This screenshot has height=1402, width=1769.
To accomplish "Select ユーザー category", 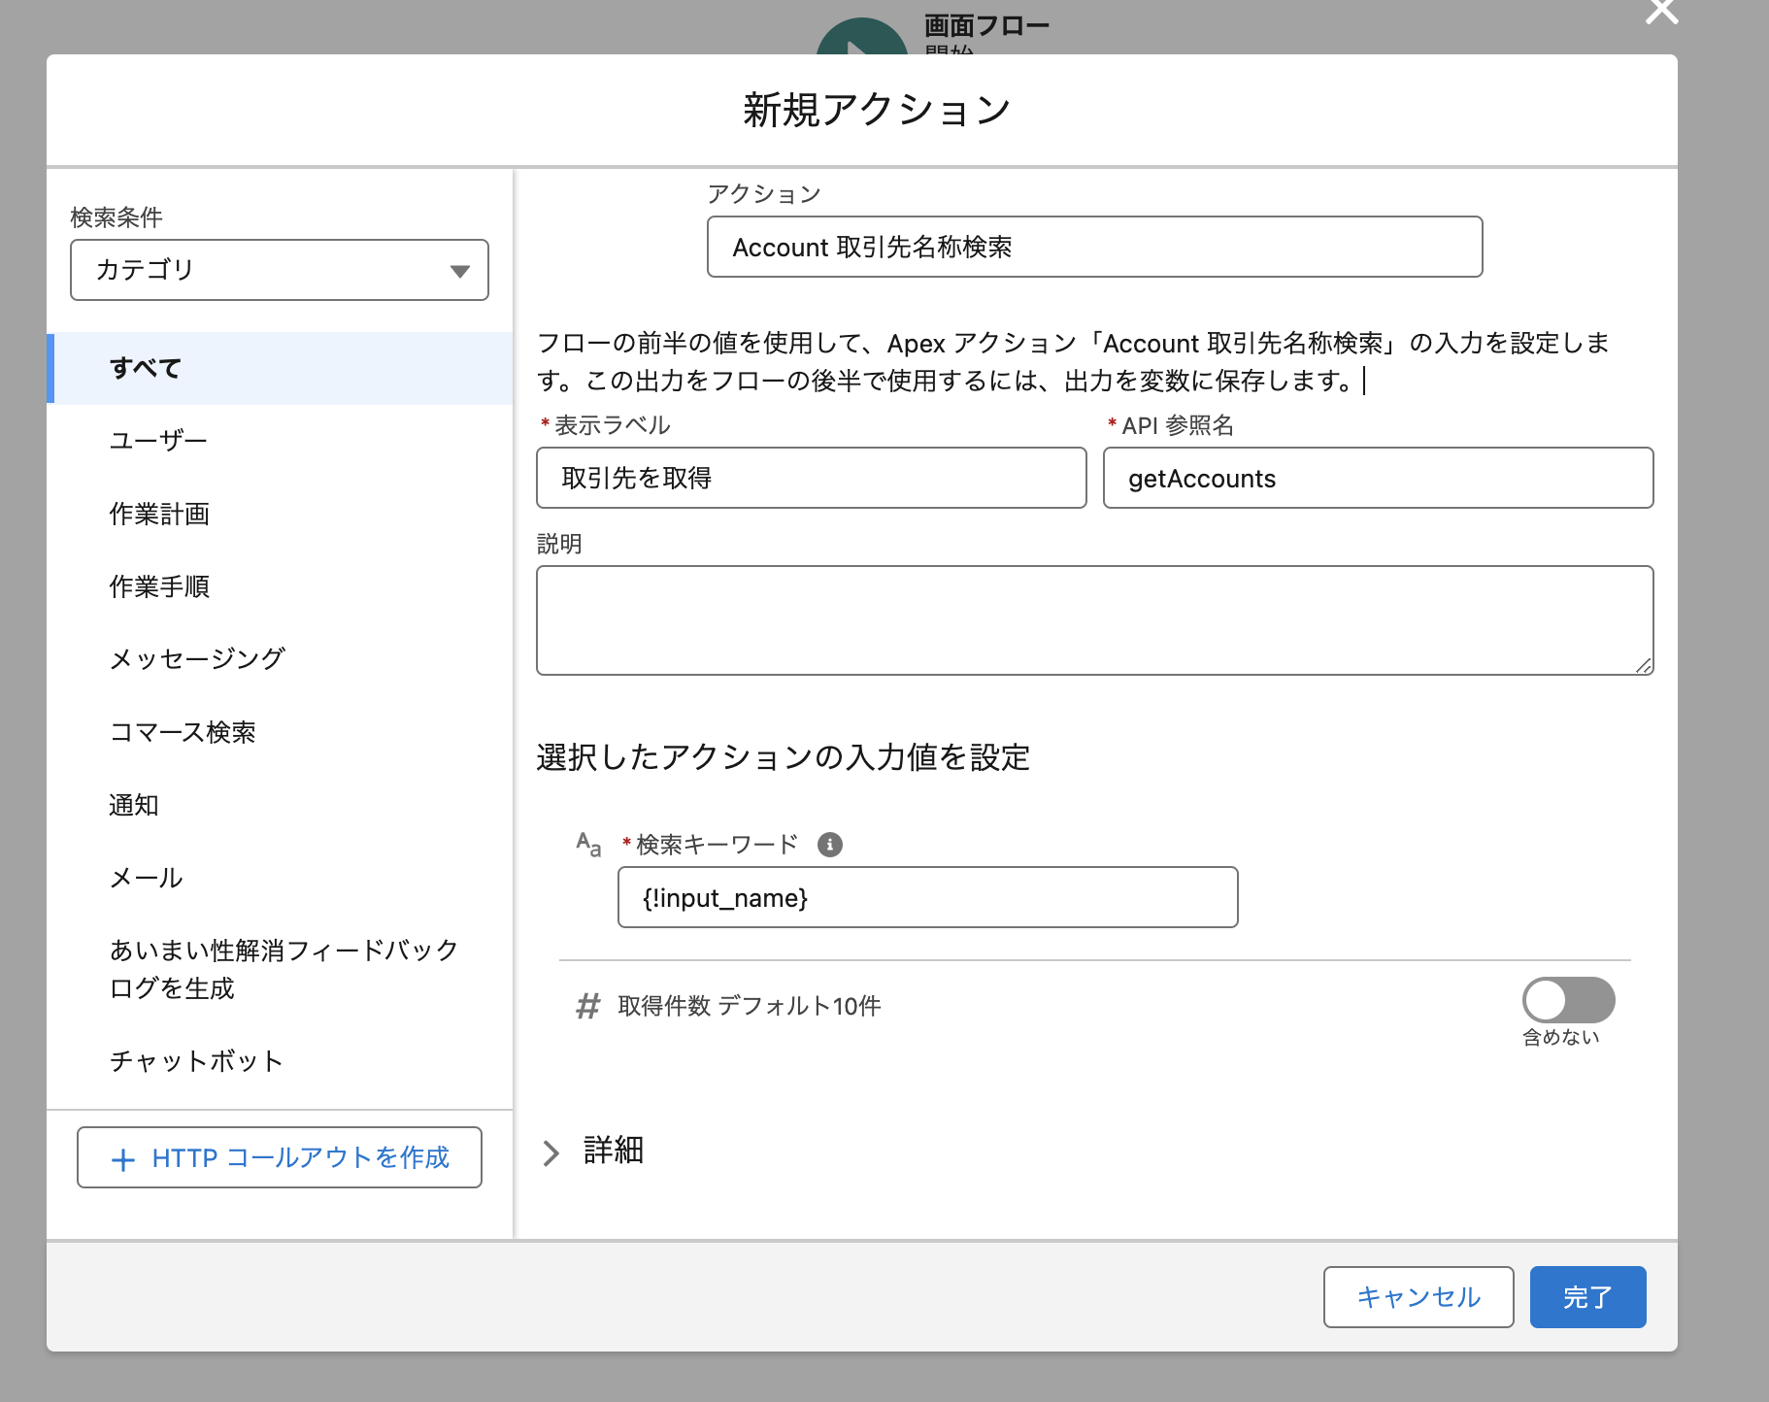I will pyautogui.click(x=157, y=440).
